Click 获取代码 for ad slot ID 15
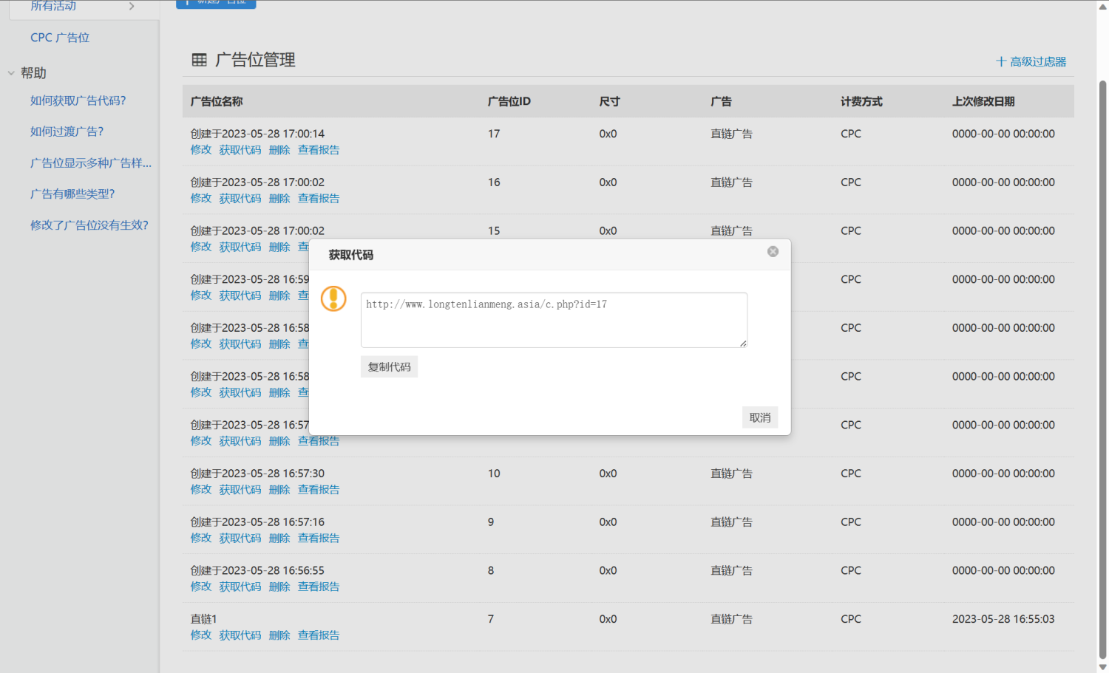Viewport: 1109px width, 673px height. pyautogui.click(x=240, y=247)
